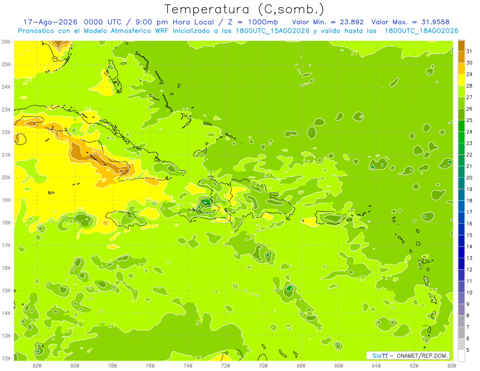Pick the legend swatch between 30 and 31
Screen dimensions: 480x371
click(x=461, y=57)
